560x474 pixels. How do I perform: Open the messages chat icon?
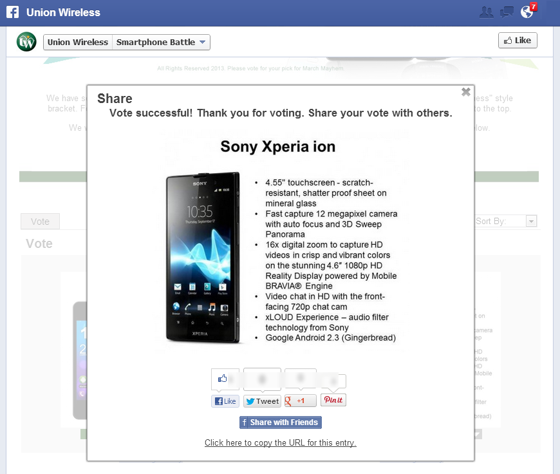tap(507, 12)
